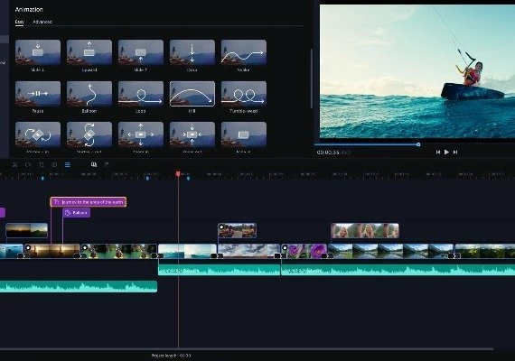The height and width of the screenshot is (361, 515).
Task: Choose the Loop animation preset
Action: click(x=141, y=94)
